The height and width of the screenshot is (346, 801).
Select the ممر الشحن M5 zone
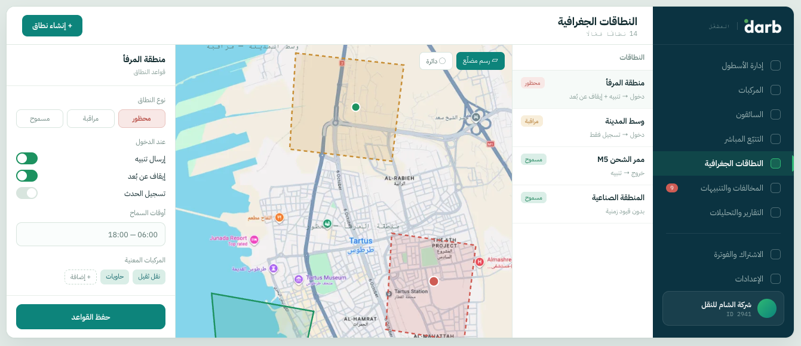[582, 166]
